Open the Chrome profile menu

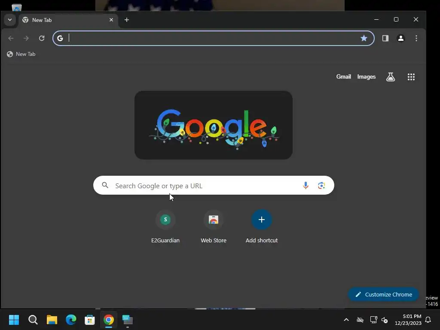click(401, 38)
